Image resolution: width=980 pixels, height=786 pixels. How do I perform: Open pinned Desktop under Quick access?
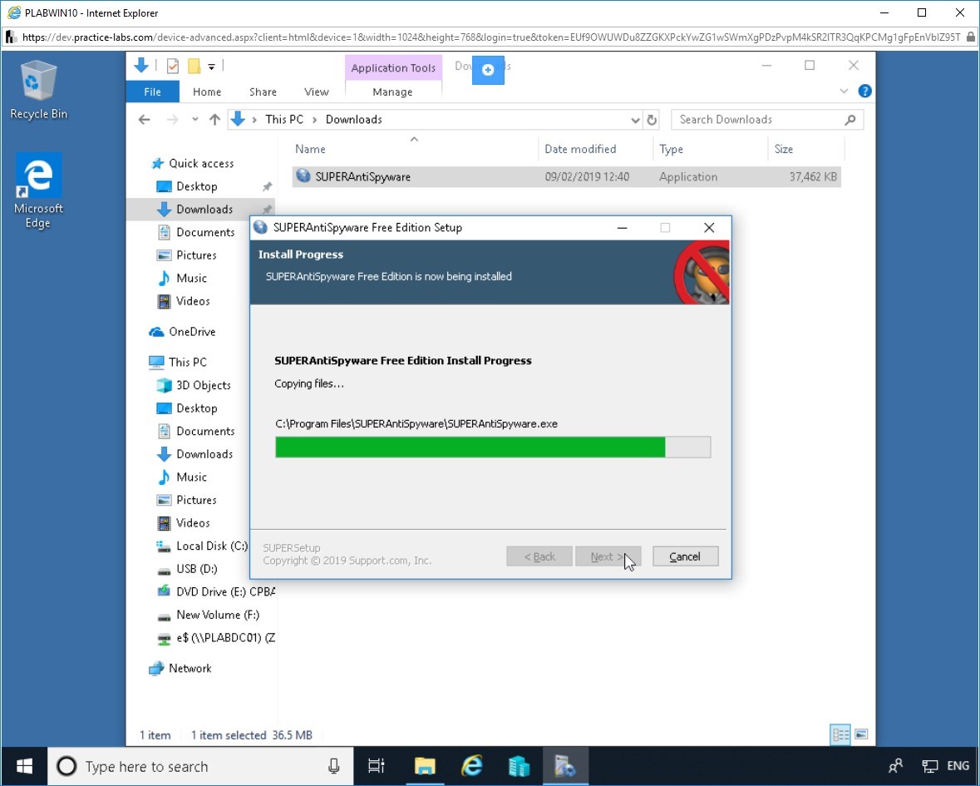197,186
